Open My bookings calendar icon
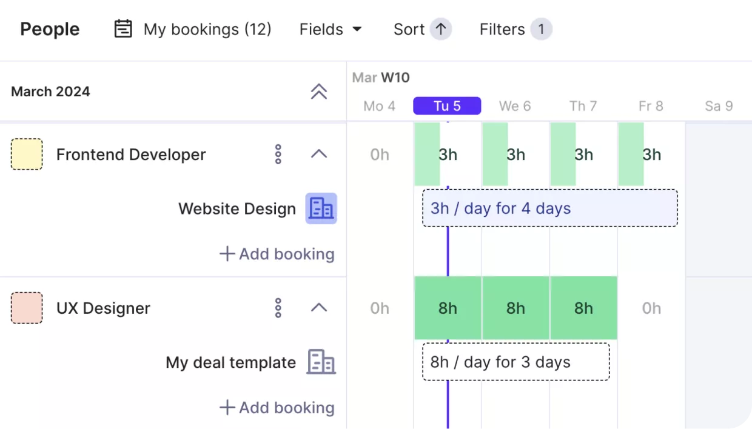Screen dimensions: 752x429 pos(123,29)
